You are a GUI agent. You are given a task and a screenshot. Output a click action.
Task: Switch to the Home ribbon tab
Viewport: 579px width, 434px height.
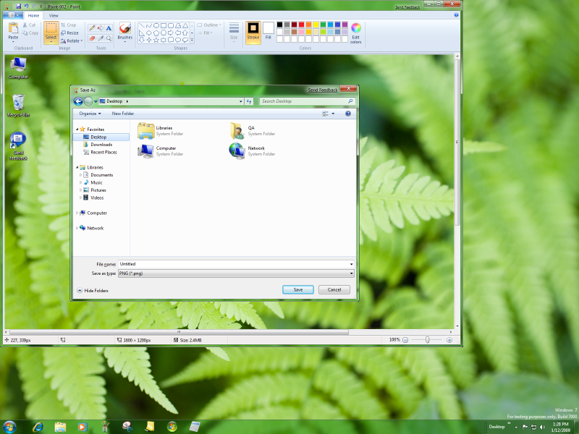(33, 15)
